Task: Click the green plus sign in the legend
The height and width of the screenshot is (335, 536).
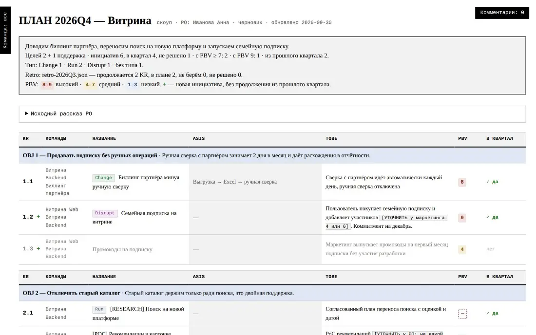Action: [164, 84]
